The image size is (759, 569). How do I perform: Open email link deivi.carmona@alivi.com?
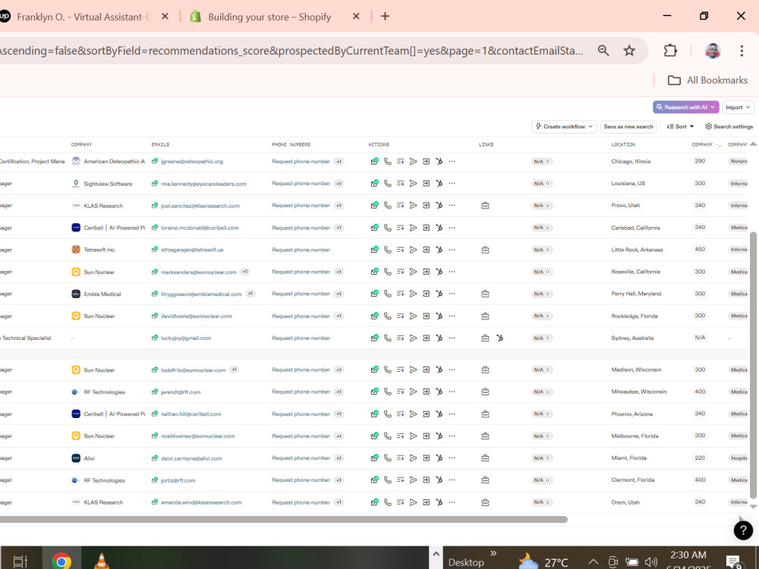click(x=191, y=458)
